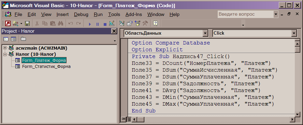Open toolbar options arrow
This screenshot has width=303, height=125.
coord(243,25)
